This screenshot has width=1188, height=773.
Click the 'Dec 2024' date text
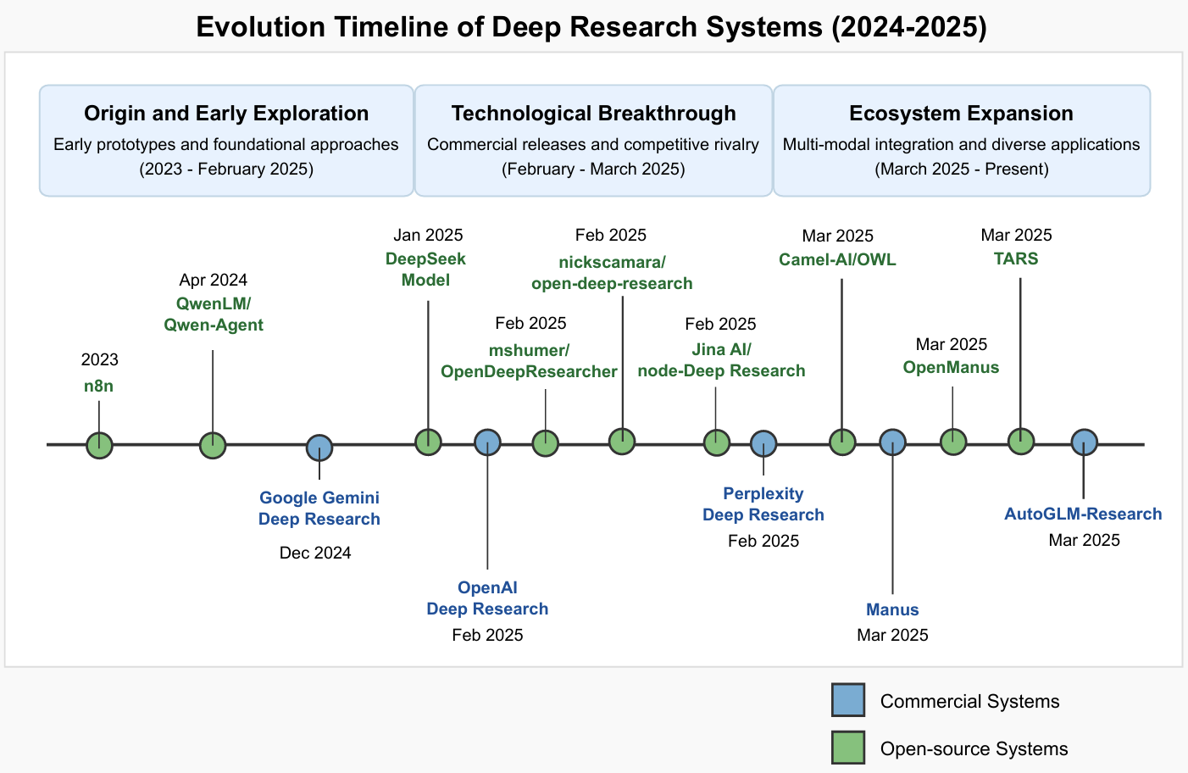pos(315,553)
